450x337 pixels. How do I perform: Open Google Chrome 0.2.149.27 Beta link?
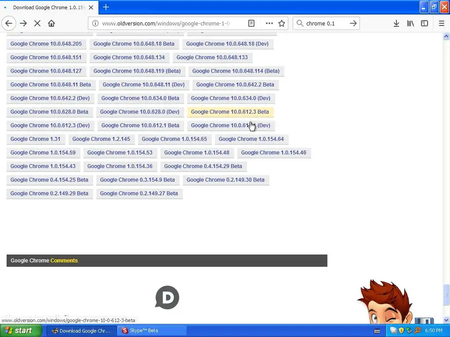click(139, 194)
